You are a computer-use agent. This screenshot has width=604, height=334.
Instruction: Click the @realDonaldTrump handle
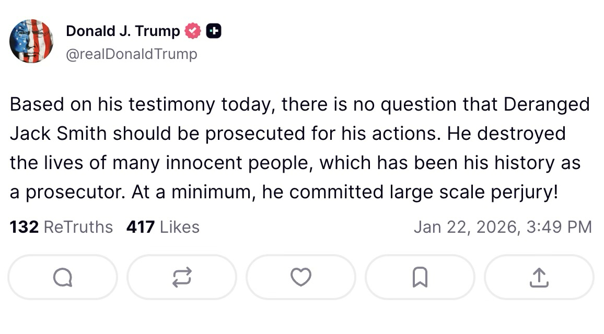(x=132, y=54)
